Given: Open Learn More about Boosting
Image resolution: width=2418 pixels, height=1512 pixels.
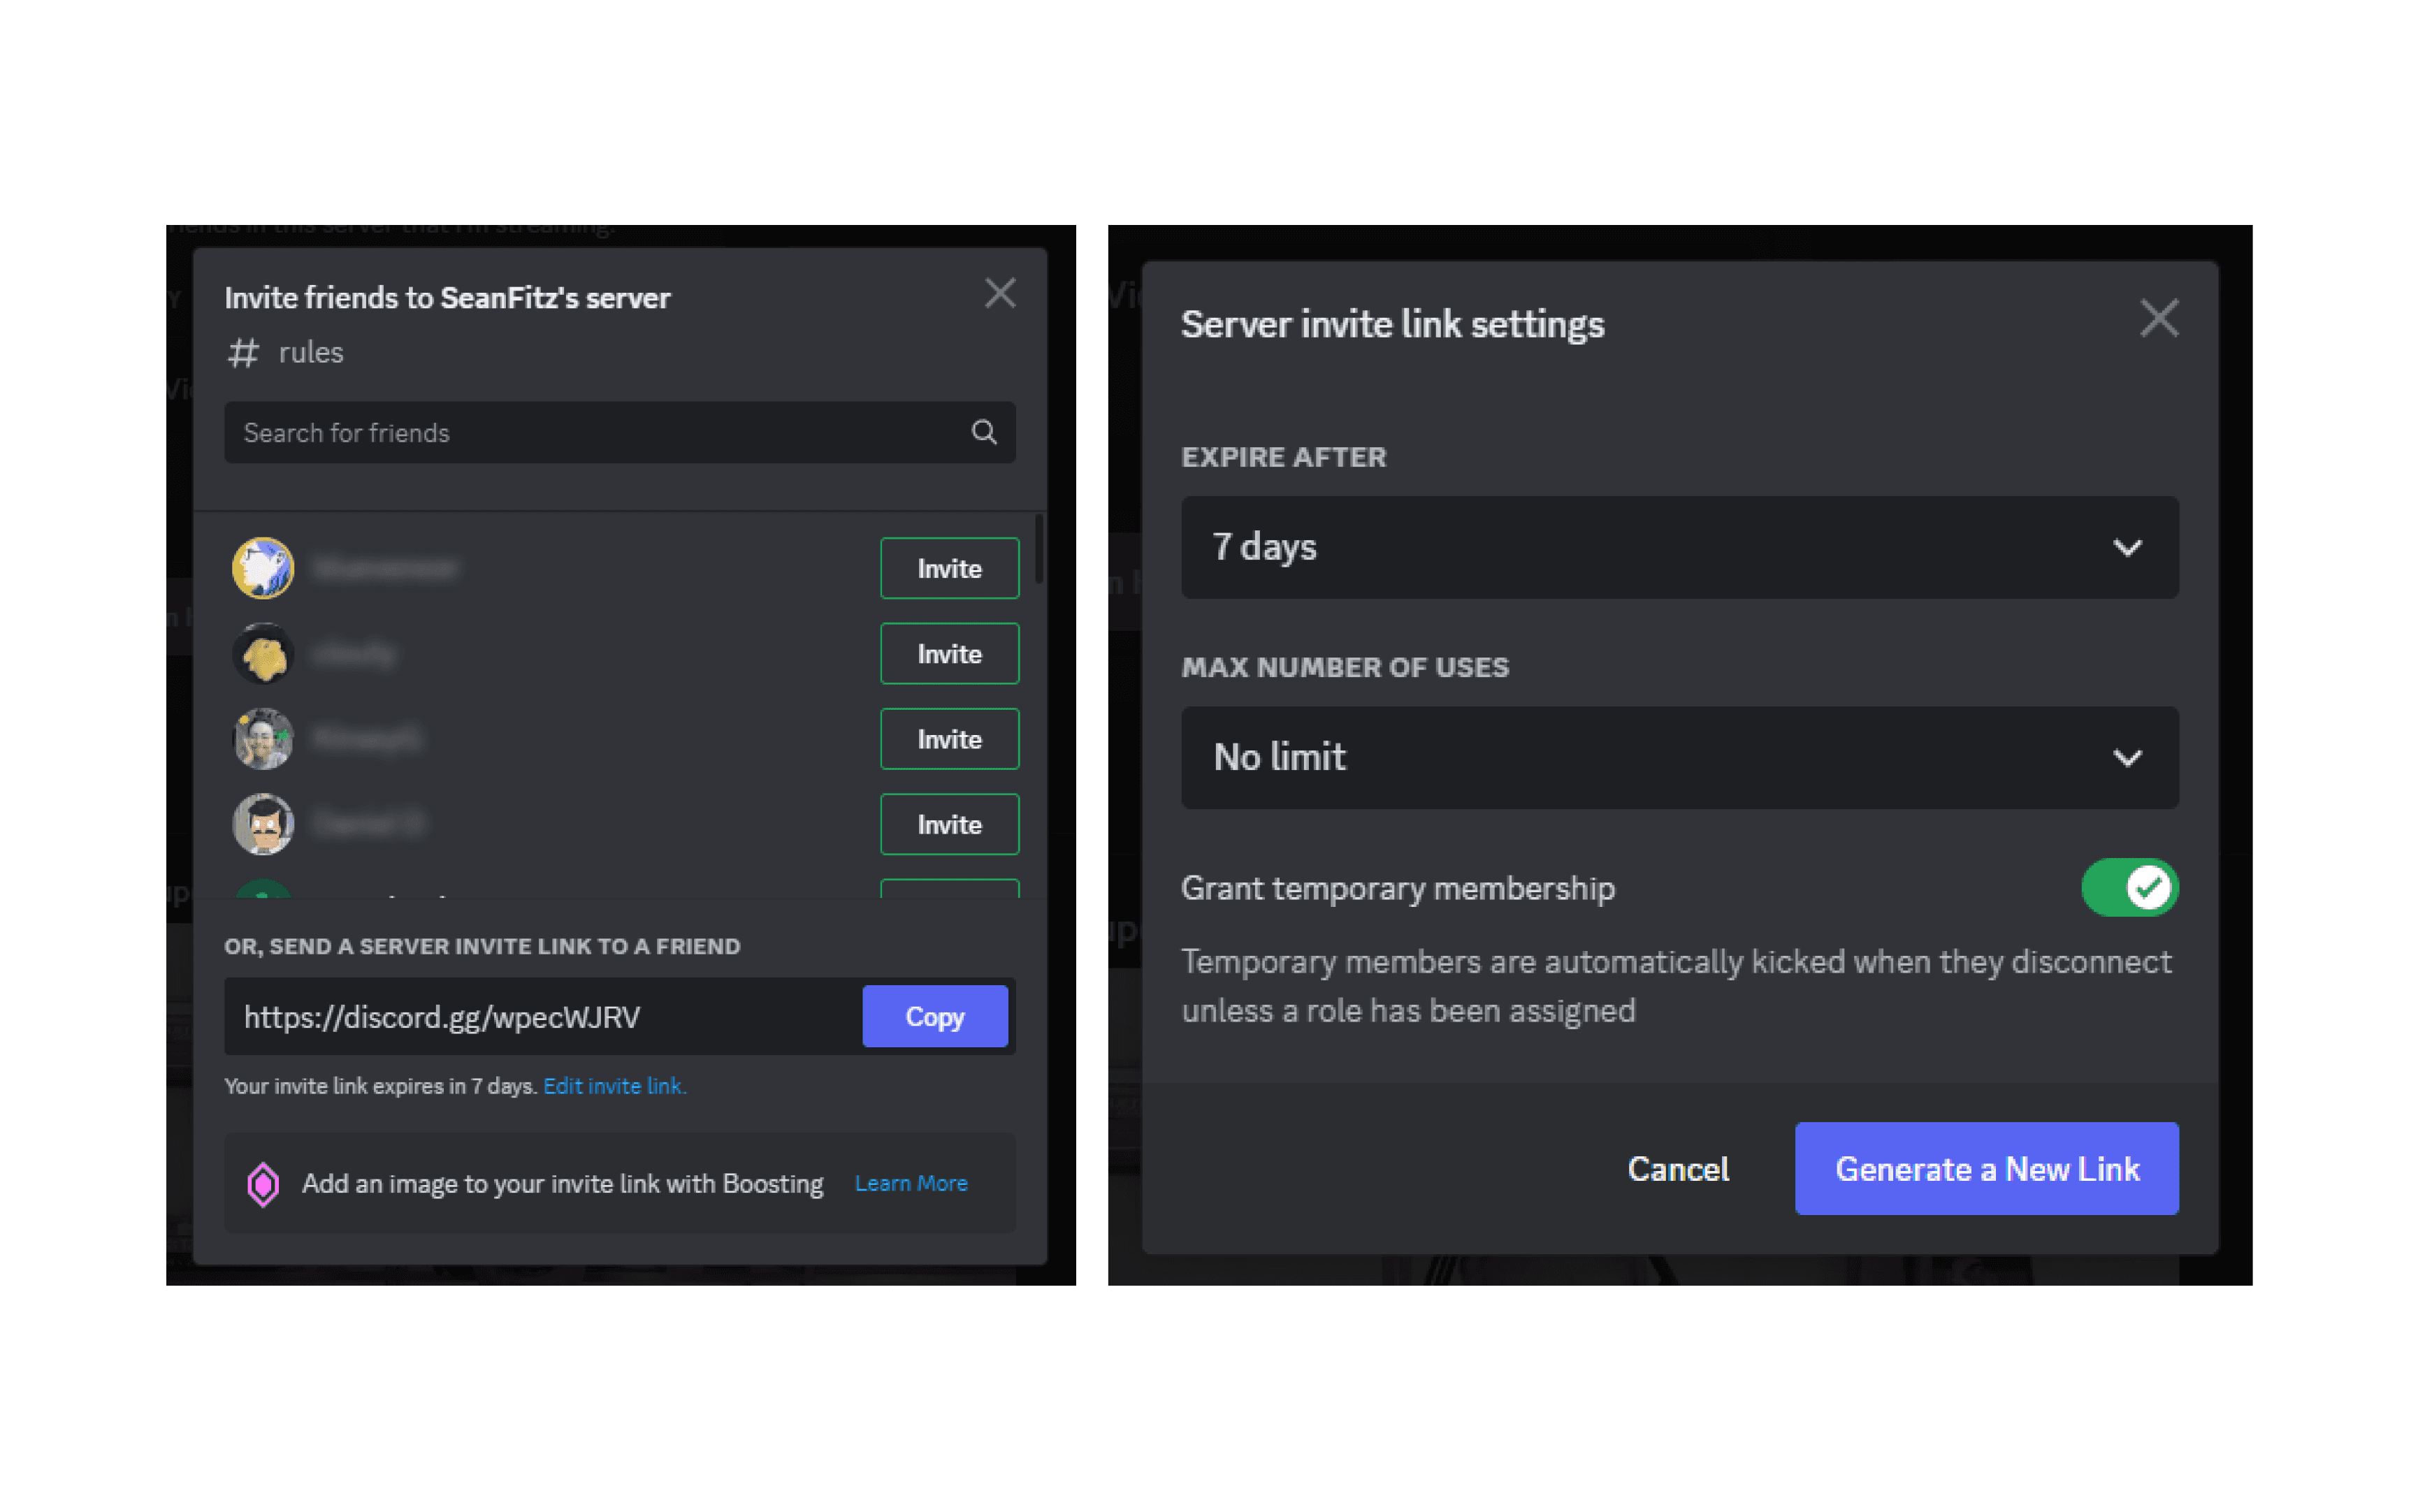Looking at the screenshot, I should pyautogui.click(x=911, y=1183).
